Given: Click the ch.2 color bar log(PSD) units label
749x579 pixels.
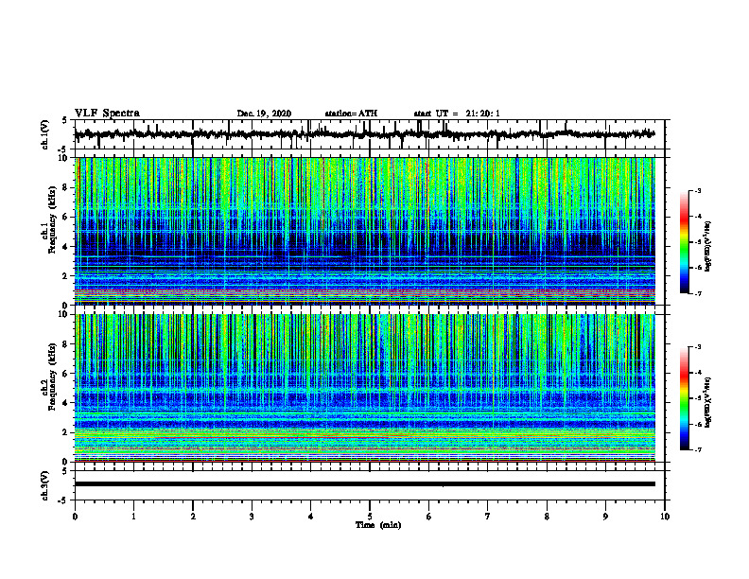Looking at the screenshot, I should coord(708,403).
